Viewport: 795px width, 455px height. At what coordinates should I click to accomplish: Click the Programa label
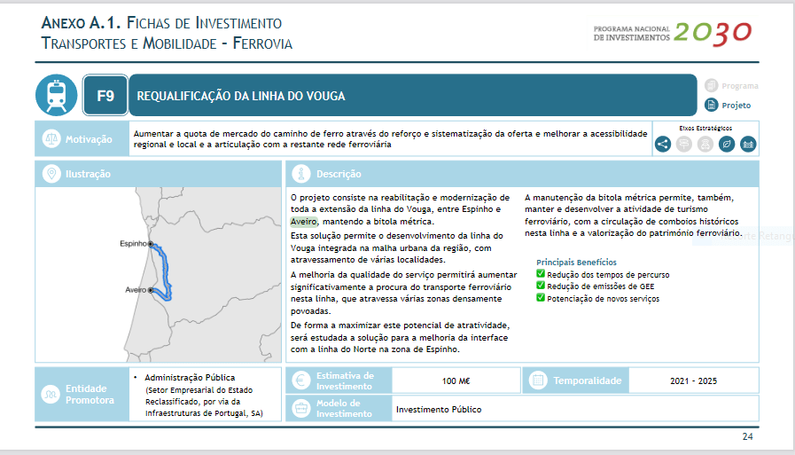(740, 86)
